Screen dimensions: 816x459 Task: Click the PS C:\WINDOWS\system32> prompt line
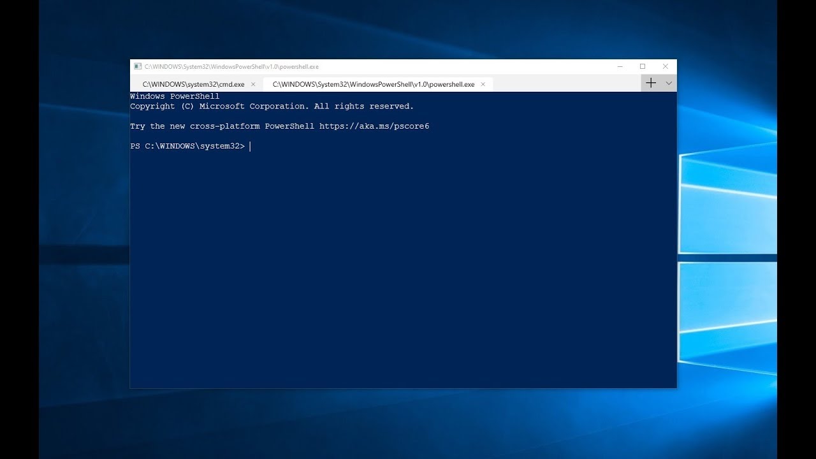tap(187, 146)
